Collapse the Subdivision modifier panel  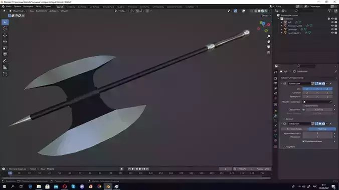point(281,123)
